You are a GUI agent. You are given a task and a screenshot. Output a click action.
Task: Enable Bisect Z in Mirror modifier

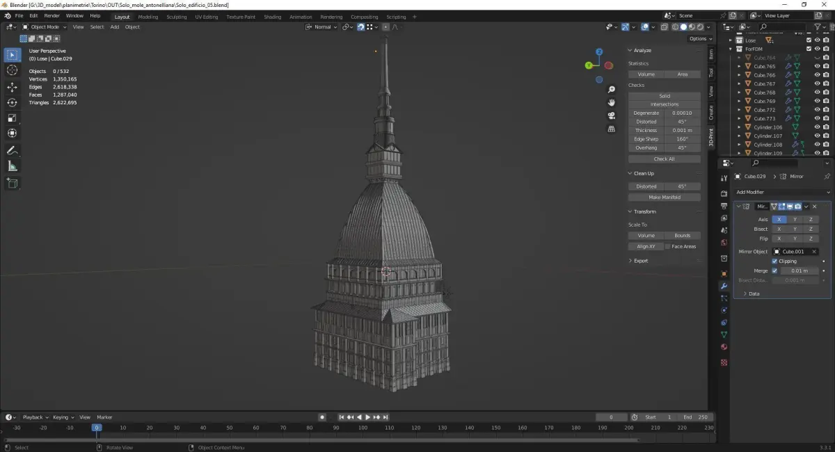point(811,229)
